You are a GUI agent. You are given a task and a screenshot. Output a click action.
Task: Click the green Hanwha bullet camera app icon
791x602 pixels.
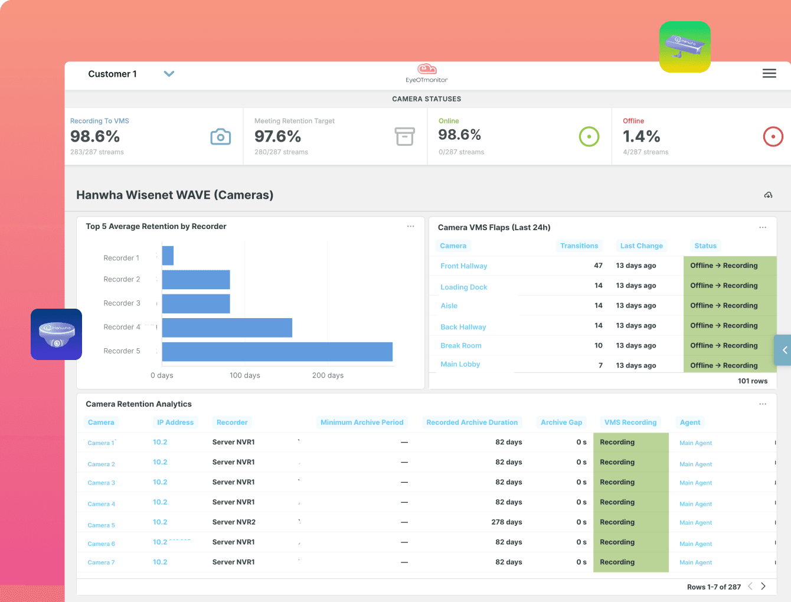click(685, 47)
